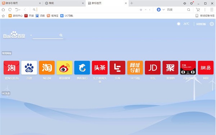
Task: Open the 乐视 tile
Action: pos(117,68)
